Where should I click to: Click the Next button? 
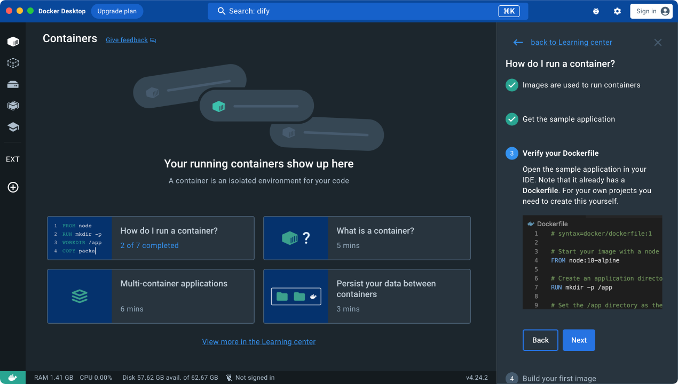(579, 340)
